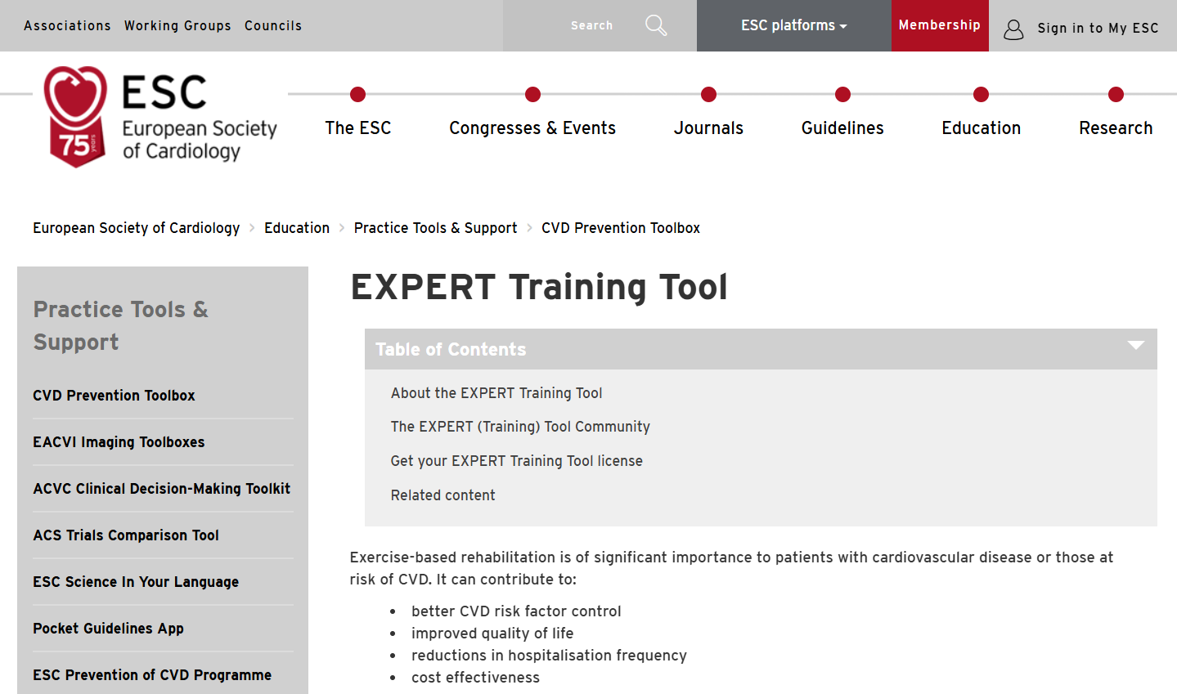
Task: Type in the Search field
Action: click(x=591, y=25)
